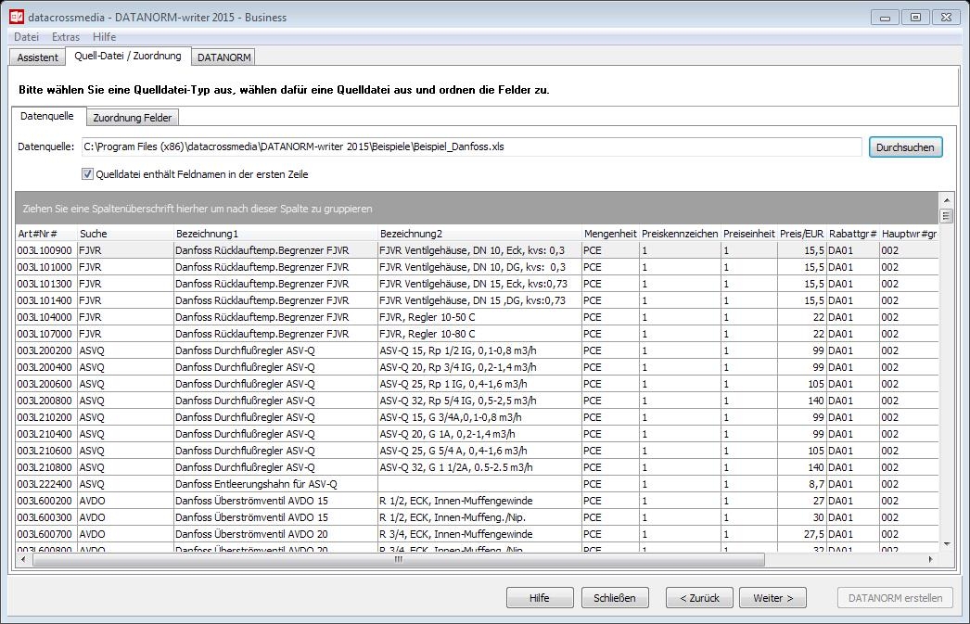970x624 pixels.
Task: Click the Datenquelle file path field
Action: coord(471,147)
